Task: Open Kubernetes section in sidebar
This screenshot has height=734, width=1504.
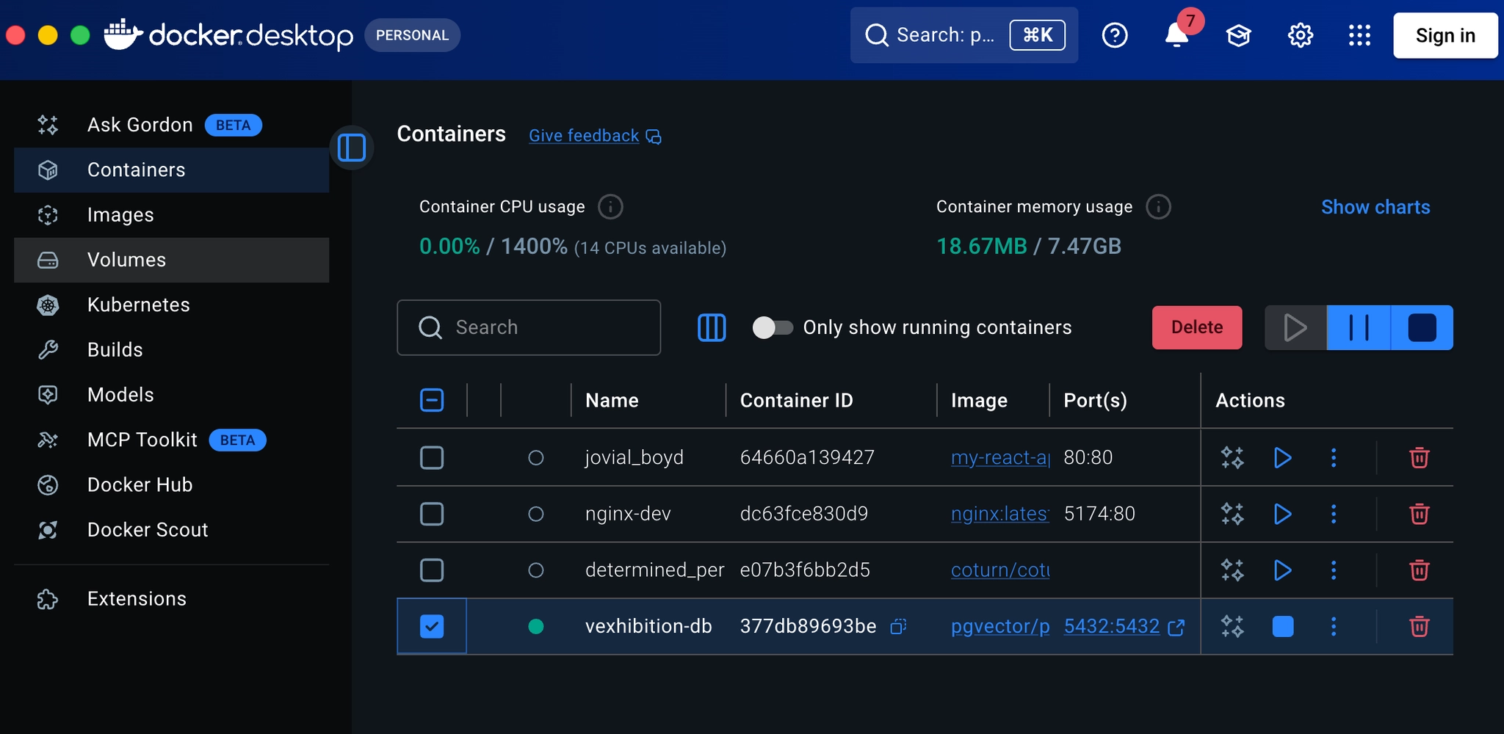Action: tap(138, 305)
